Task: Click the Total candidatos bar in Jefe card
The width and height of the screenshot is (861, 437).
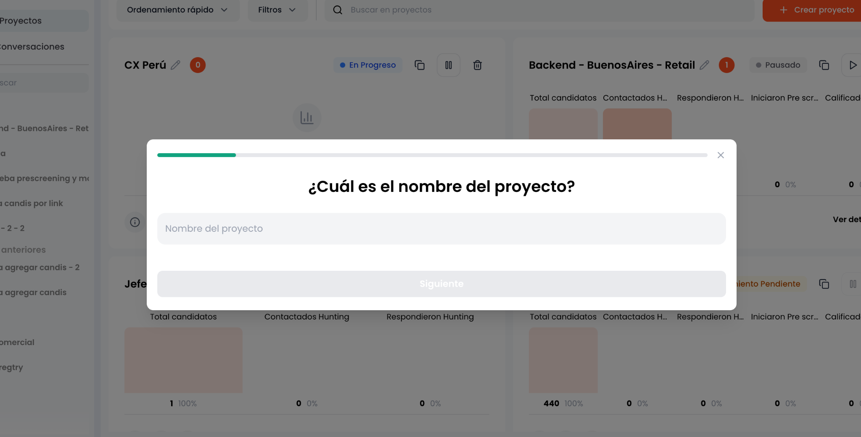Action: point(183,360)
